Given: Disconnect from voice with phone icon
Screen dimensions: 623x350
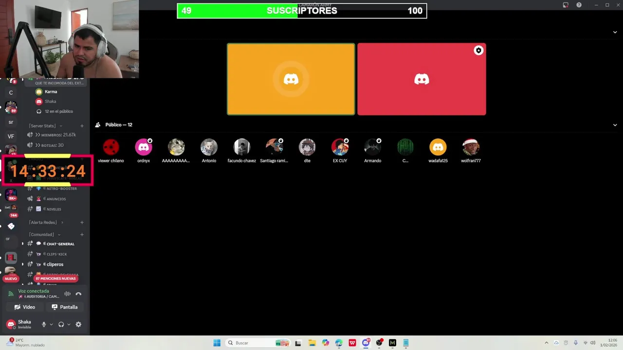Looking at the screenshot, I should pos(78,294).
